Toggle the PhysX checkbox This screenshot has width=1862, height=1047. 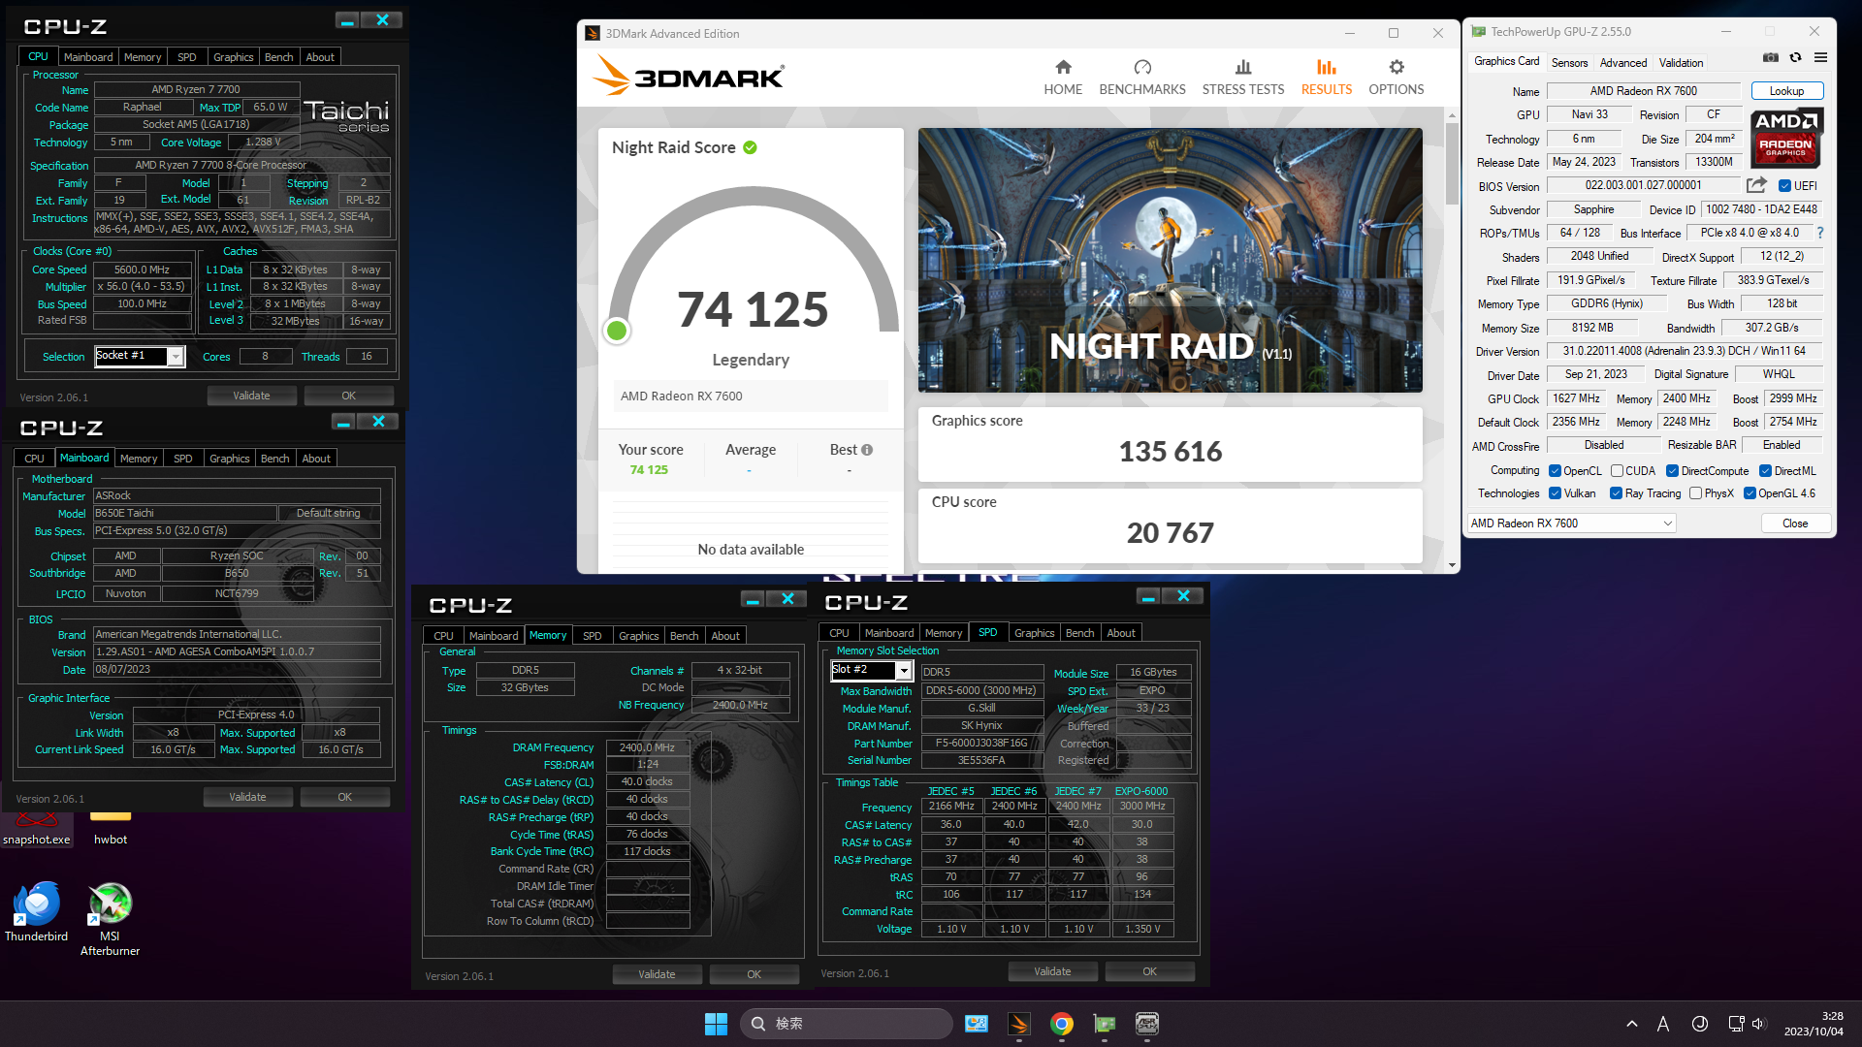1695,493
